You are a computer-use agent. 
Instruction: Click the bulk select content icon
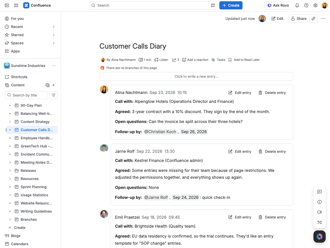pyautogui.click(x=47, y=85)
